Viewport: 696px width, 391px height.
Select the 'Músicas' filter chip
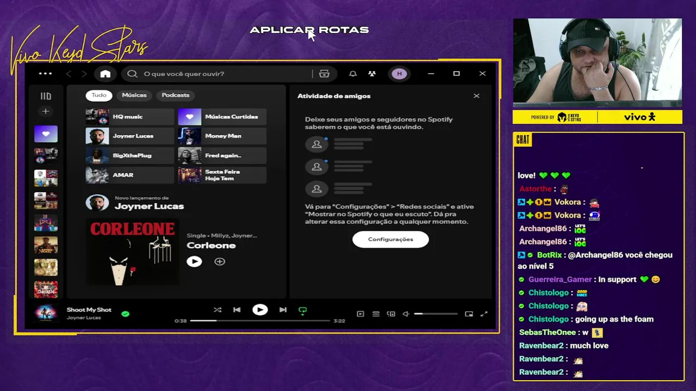click(x=134, y=95)
